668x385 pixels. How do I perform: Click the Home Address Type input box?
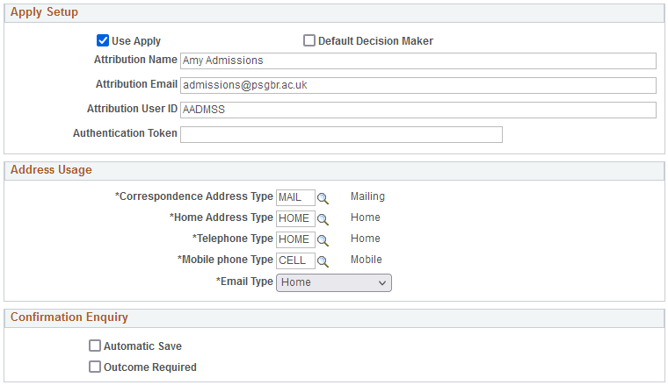coord(295,218)
